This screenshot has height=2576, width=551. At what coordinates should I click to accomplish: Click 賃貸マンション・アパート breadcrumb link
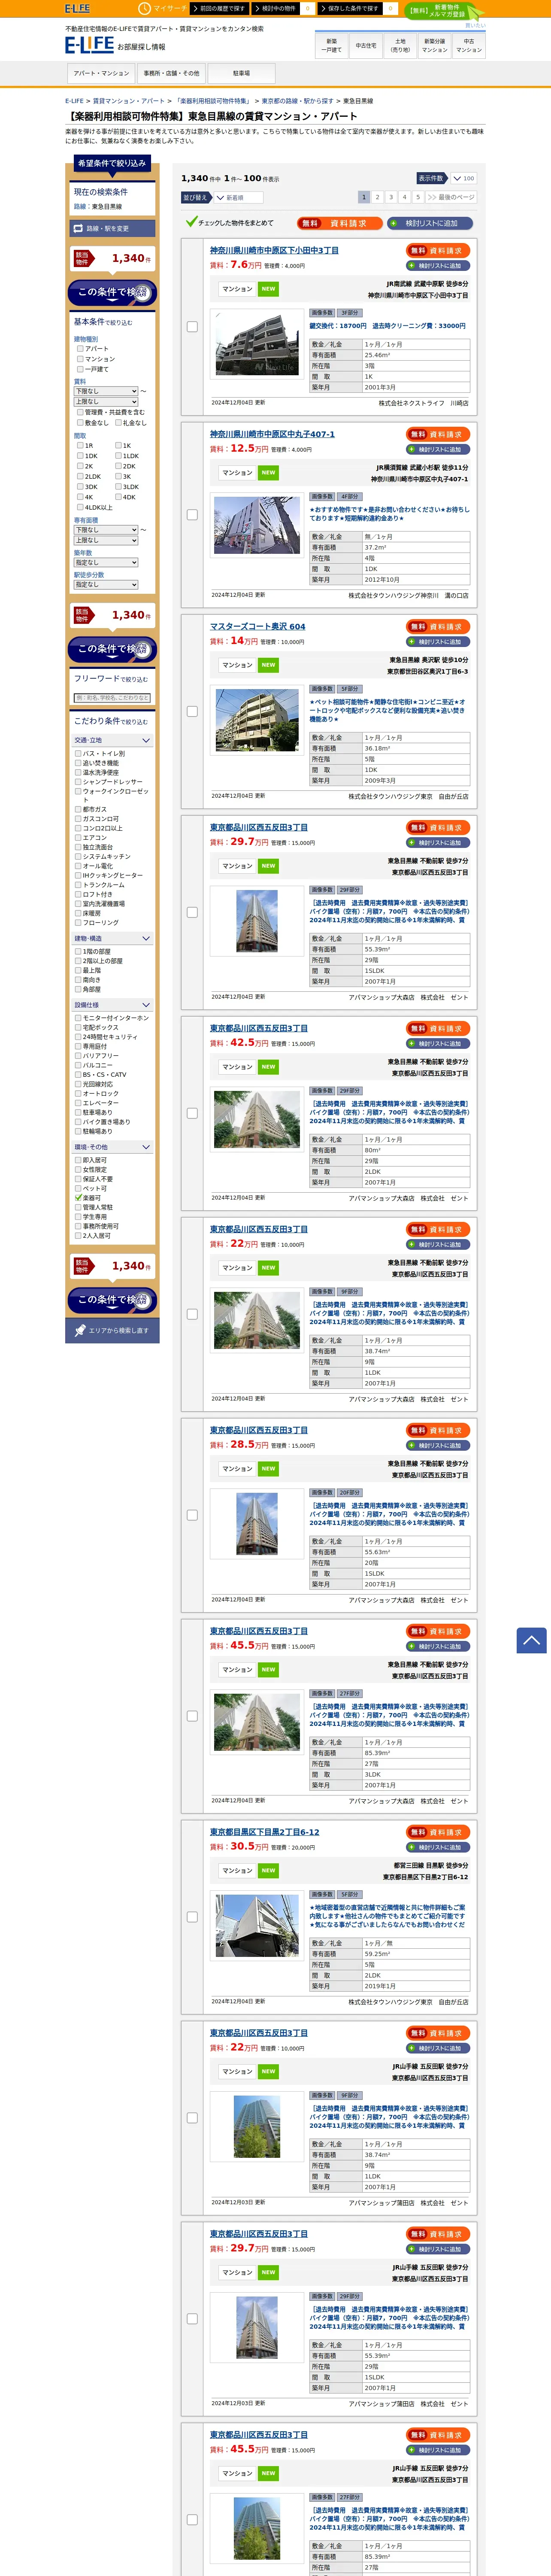click(x=129, y=101)
